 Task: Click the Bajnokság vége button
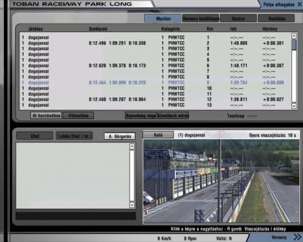[x=141, y=116]
